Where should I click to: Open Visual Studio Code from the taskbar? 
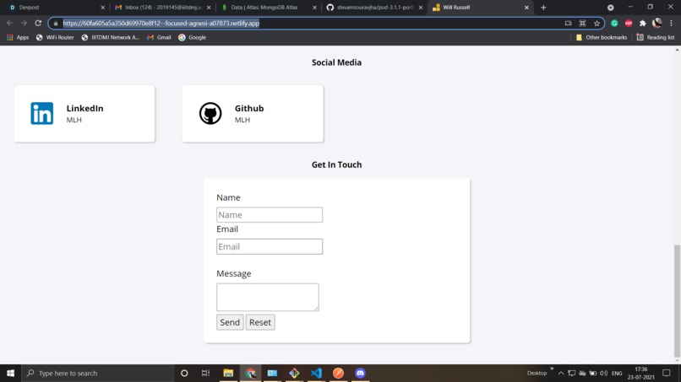[316, 373]
